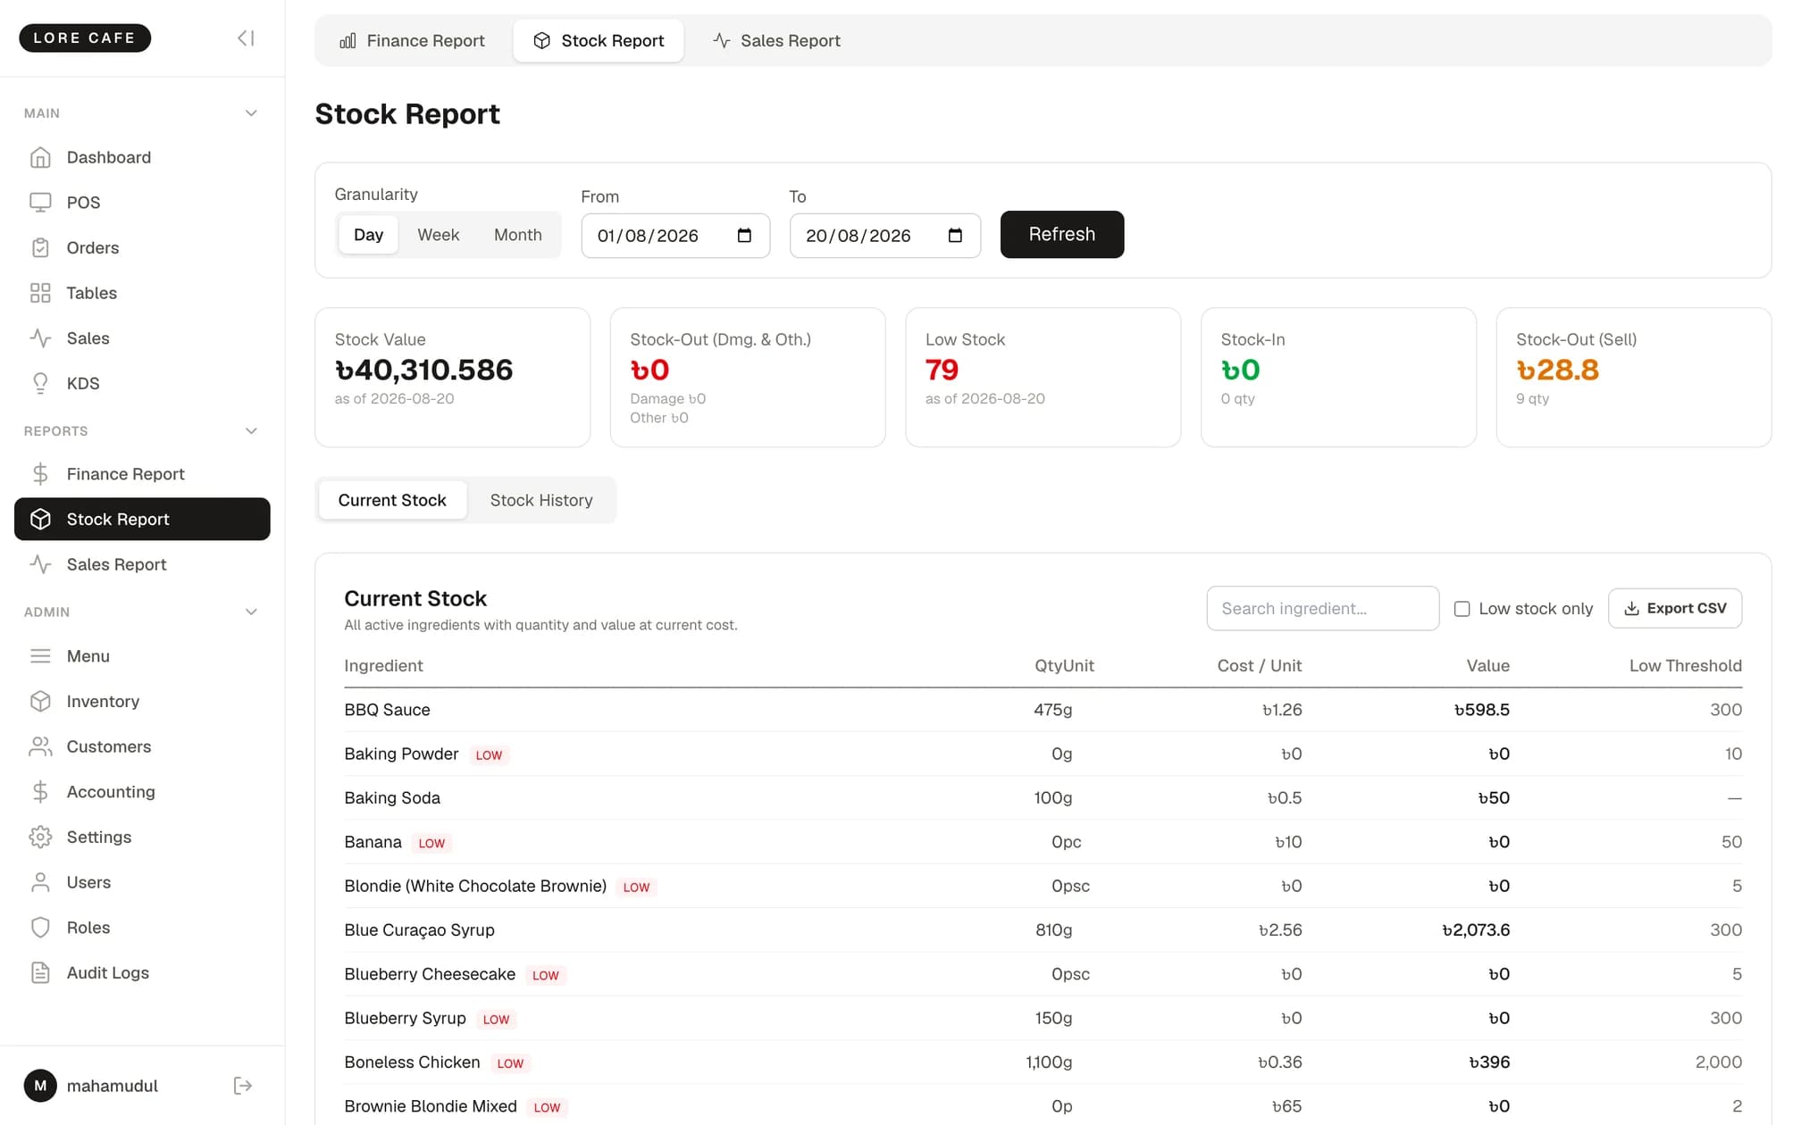Open Settings gear icon

[40, 837]
